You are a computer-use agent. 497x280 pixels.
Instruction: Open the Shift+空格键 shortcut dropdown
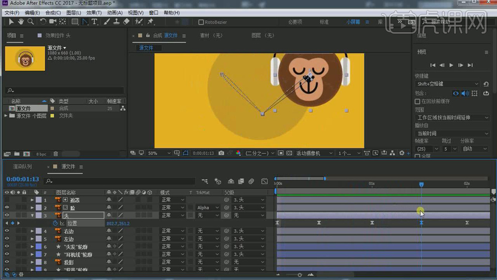pos(447,84)
